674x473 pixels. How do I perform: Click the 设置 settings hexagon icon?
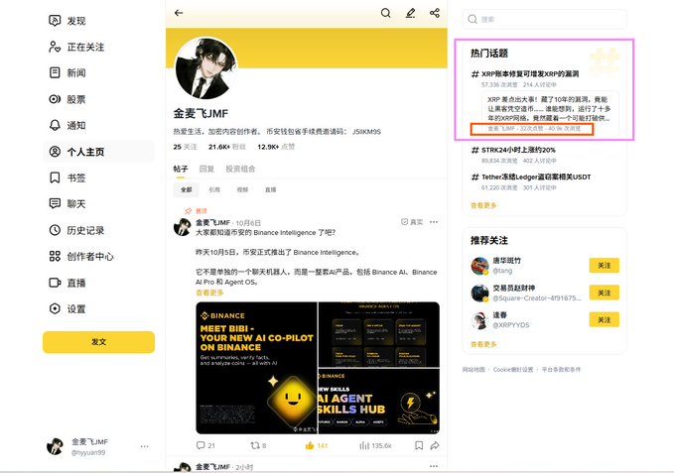click(55, 308)
